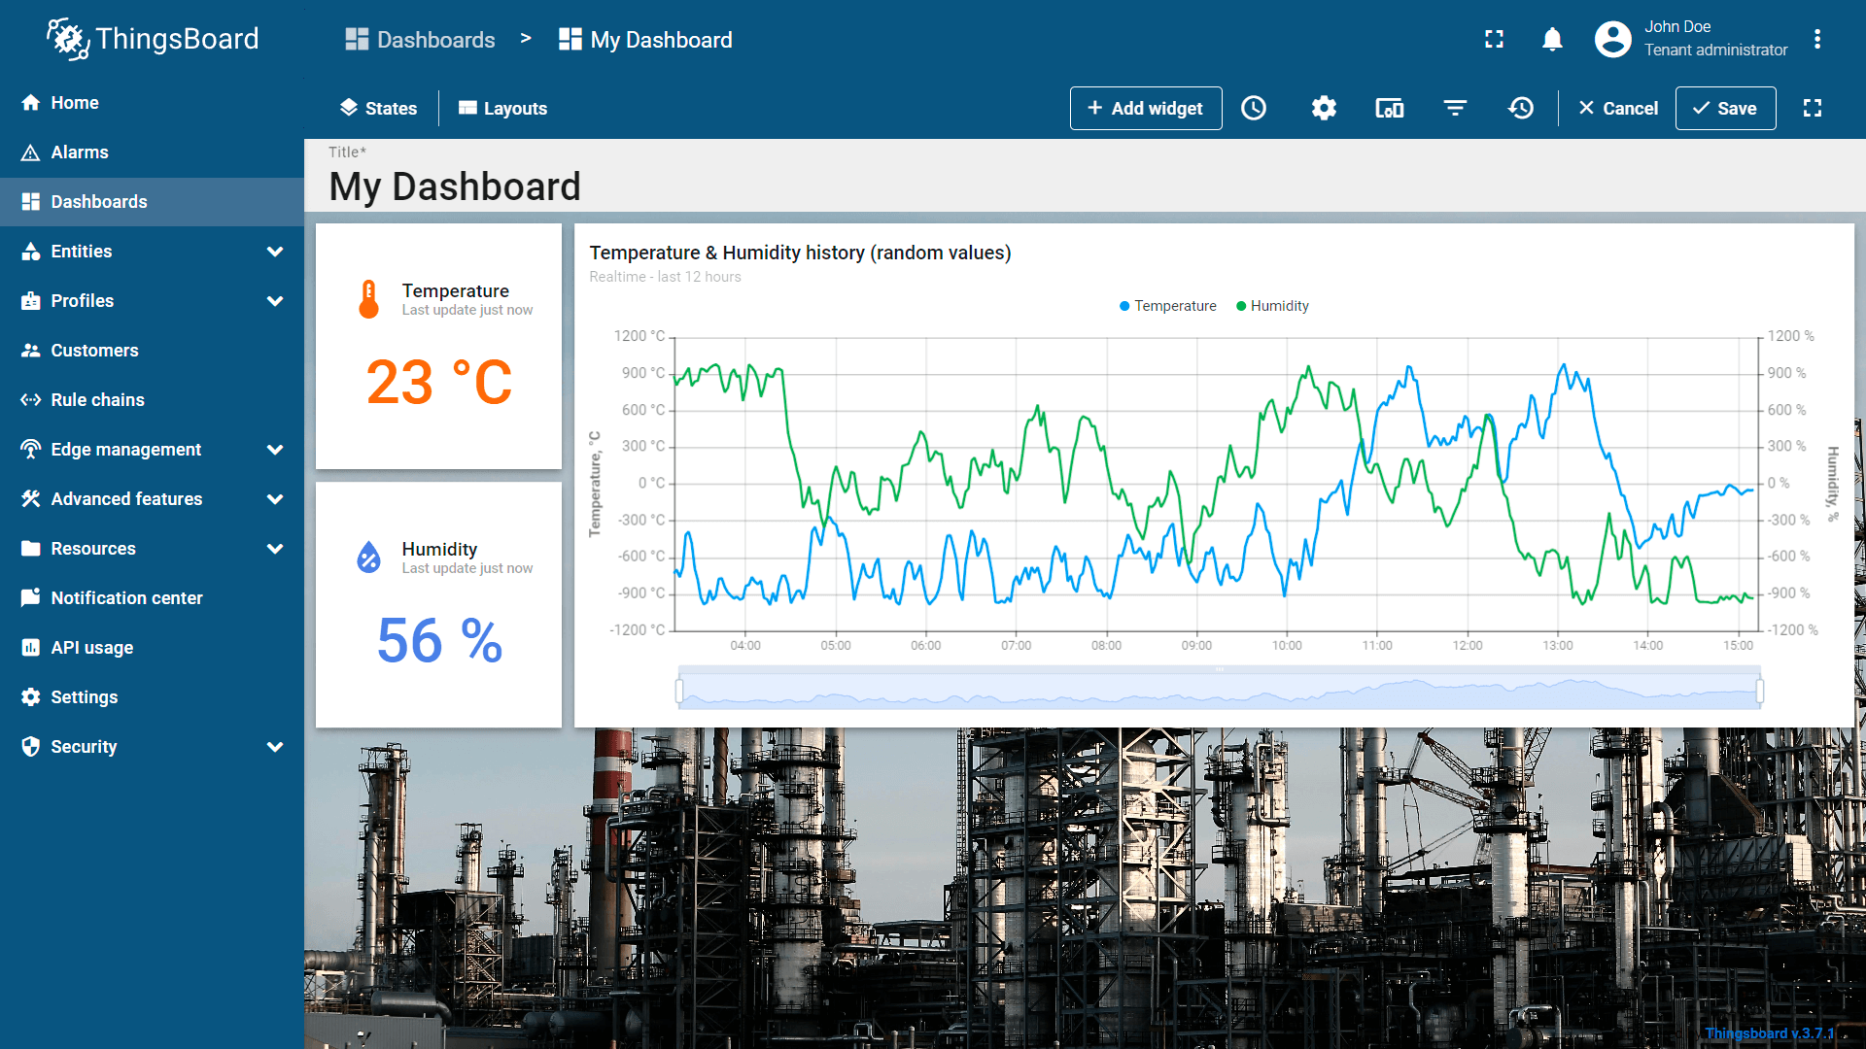The height and width of the screenshot is (1049, 1866).
Task: Go to the Alarms page
Action: [80, 152]
